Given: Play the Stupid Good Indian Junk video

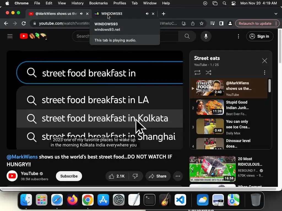Looking at the screenshot, I should click(229, 108).
